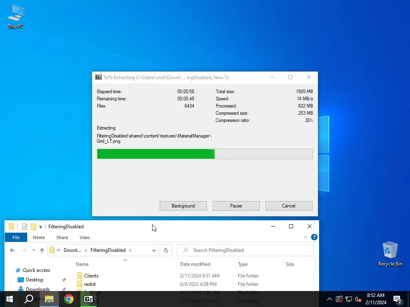The width and height of the screenshot is (410, 307).
Task: Open Quick access in navigation pane
Action: tap(36, 270)
